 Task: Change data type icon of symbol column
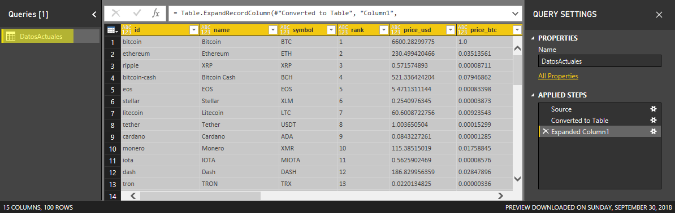tap(285, 30)
